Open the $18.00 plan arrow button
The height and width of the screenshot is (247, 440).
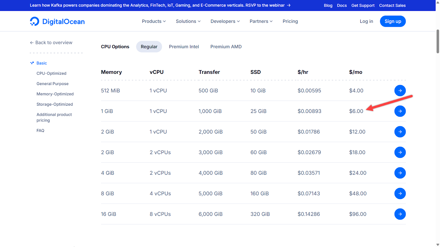pyautogui.click(x=400, y=152)
